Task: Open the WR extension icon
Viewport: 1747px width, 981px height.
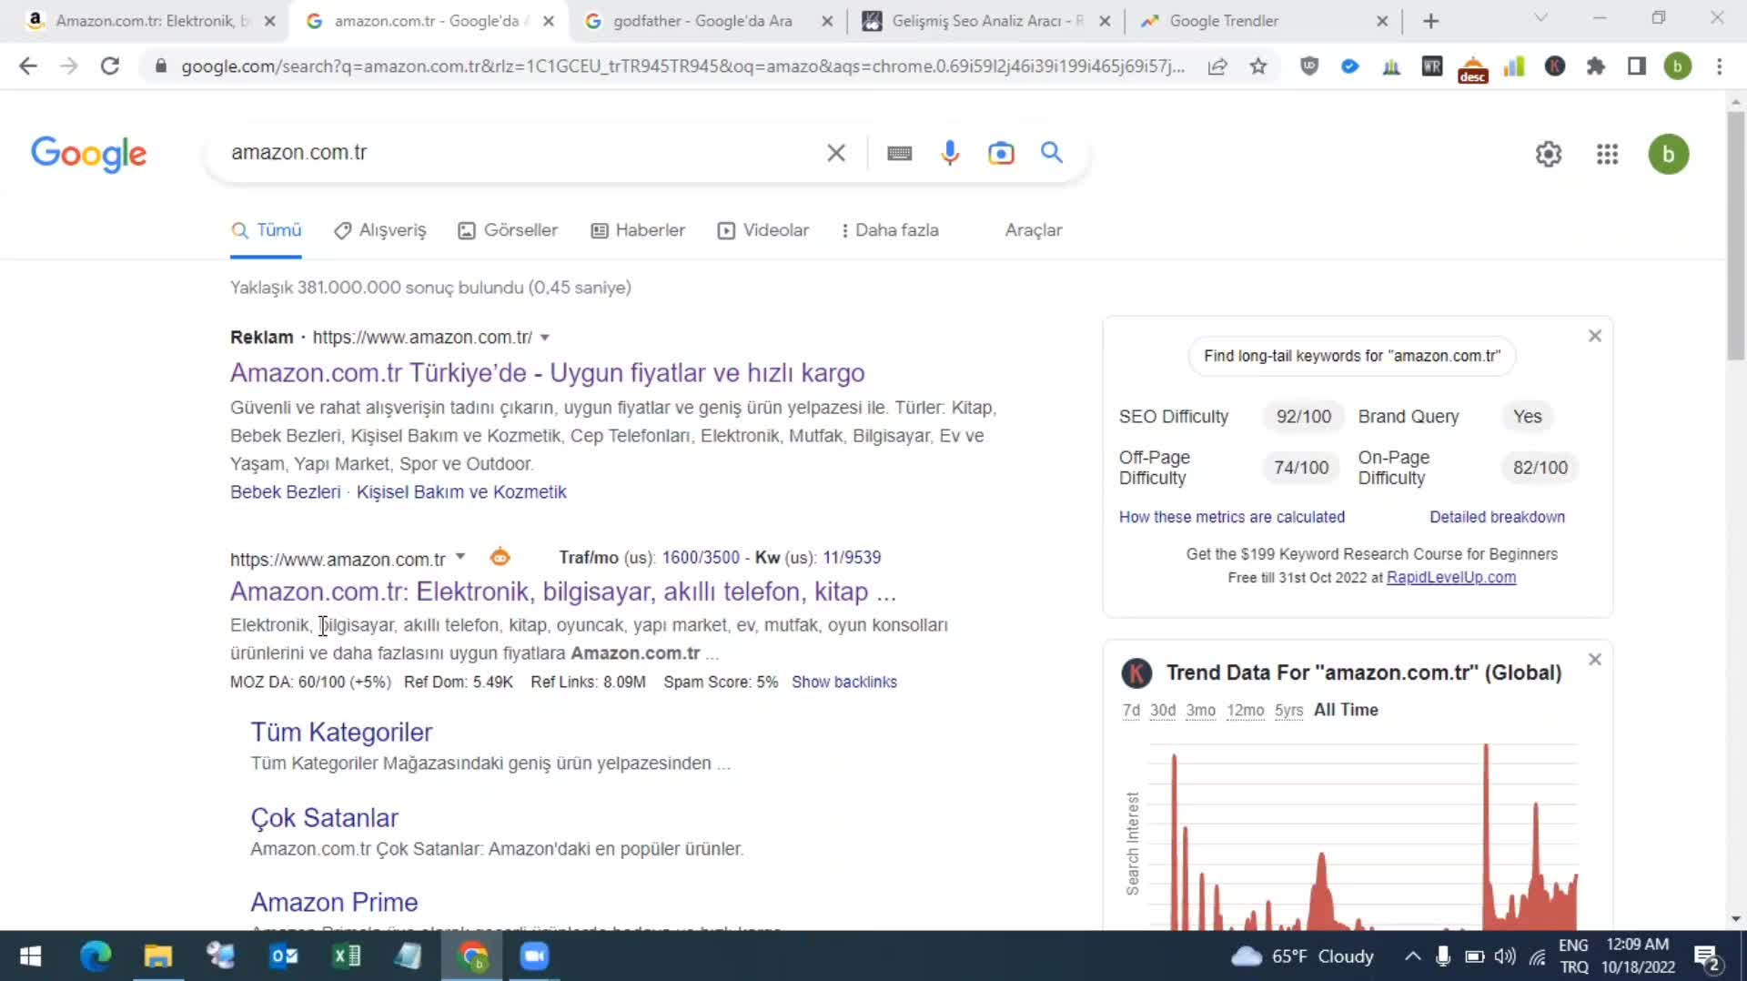Action: coord(1432,66)
